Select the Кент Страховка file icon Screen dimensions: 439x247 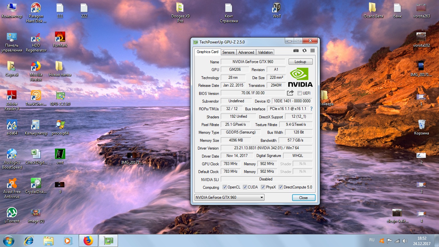pyautogui.click(x=229, y=13)
